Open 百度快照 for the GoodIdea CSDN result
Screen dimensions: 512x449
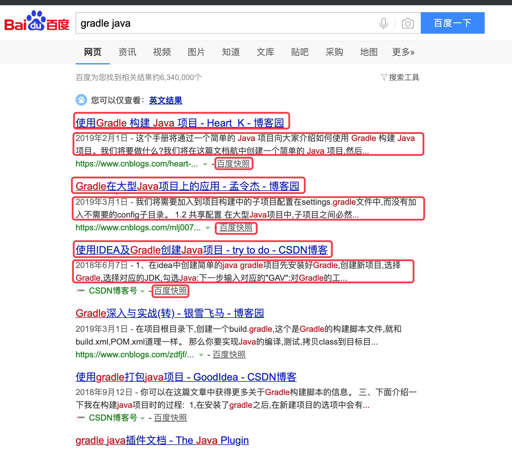click(x=171, y=418)
